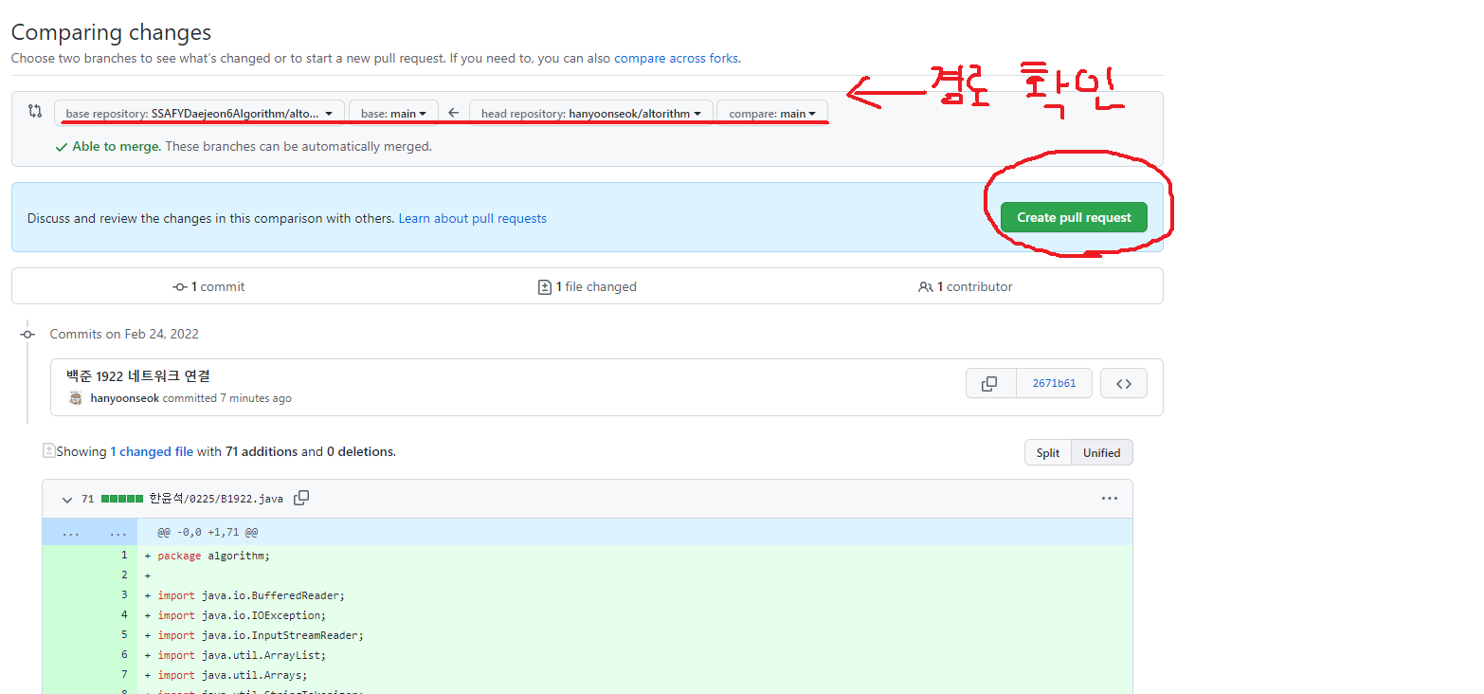This screenshot has height=694, width=1484.
Task: Open the 1 file changed tab
Action: pos(587,286)
